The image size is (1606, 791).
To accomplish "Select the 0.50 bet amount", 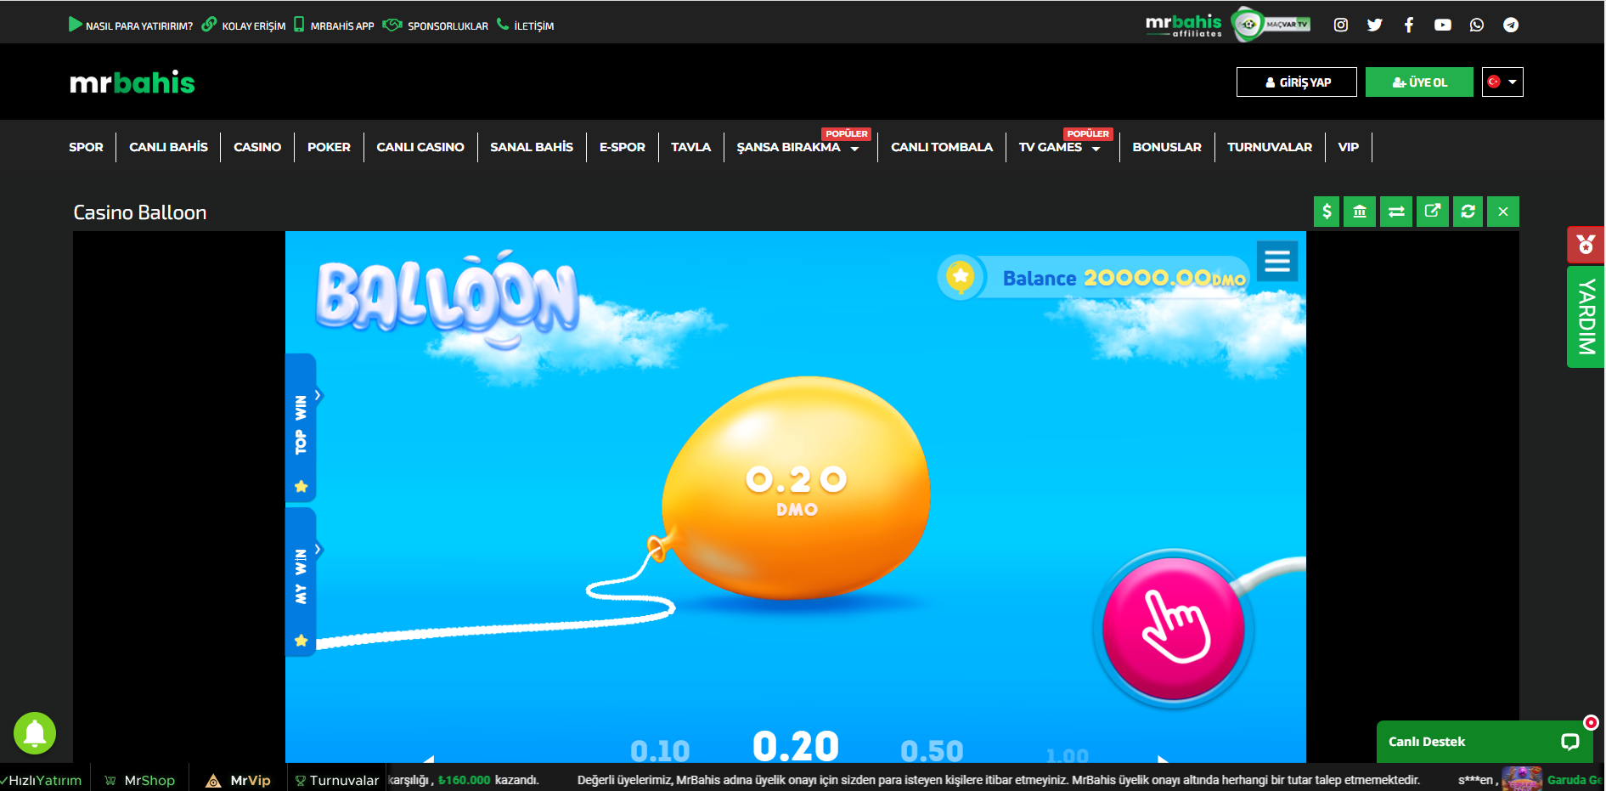I will [932, 750].
